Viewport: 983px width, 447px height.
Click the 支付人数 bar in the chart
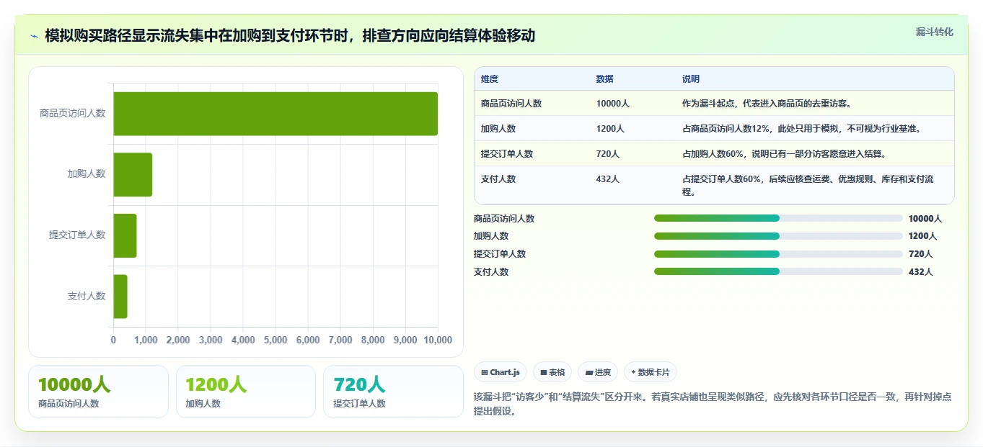point(120,296)
